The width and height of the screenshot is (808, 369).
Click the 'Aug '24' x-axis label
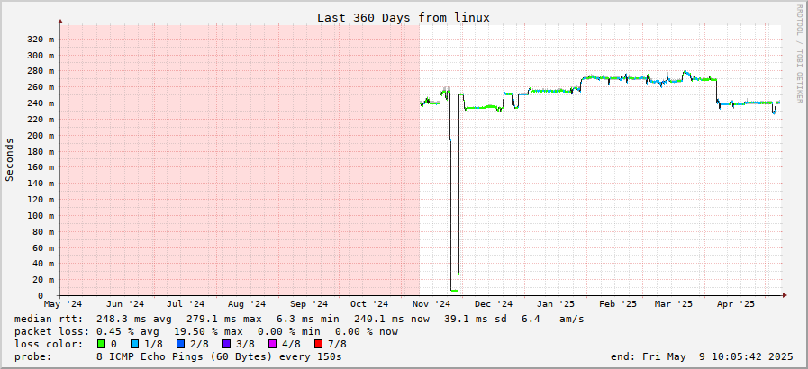[247, 304]
